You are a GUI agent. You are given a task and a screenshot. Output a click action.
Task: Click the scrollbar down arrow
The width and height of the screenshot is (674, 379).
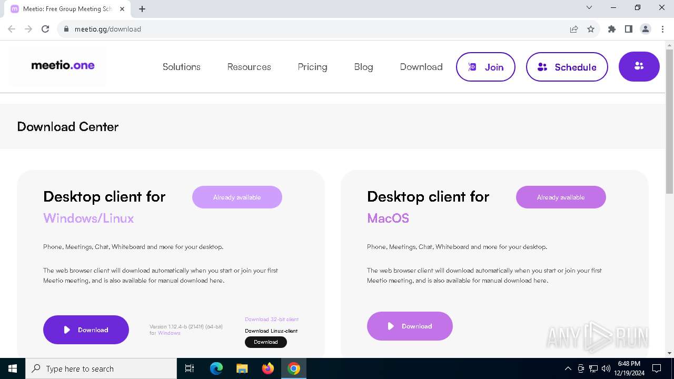click(x=669, y=353)
